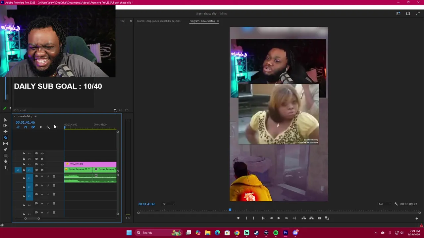Select the Ripple Edit tool
The width and height of the screenshot is (424, 238).
pyautogui.click(x=5, y=132)
